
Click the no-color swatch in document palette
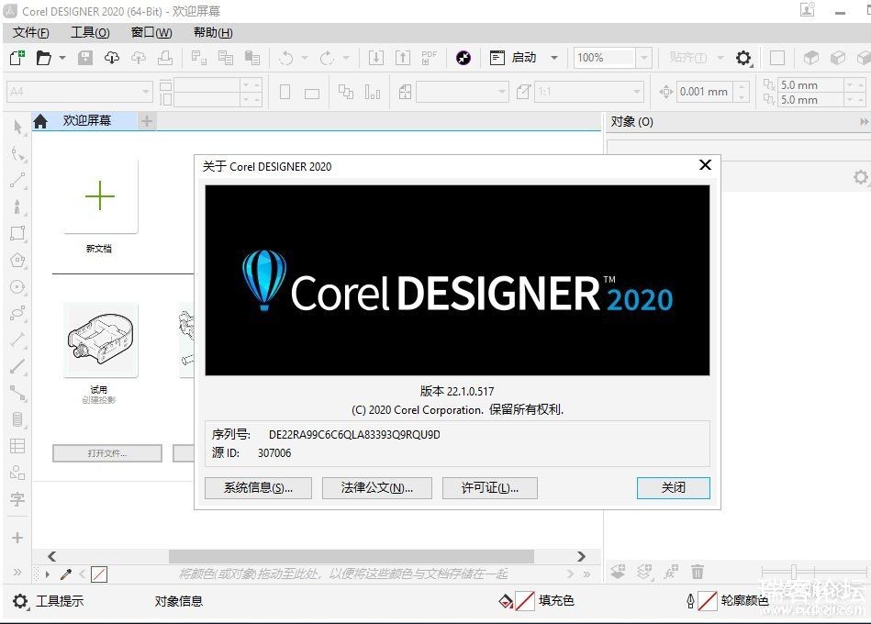[x=99, y=574]
